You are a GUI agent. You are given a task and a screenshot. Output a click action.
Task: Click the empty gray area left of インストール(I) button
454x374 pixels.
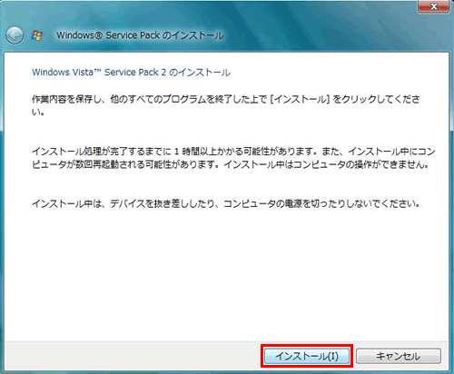[x=133, y=356]
